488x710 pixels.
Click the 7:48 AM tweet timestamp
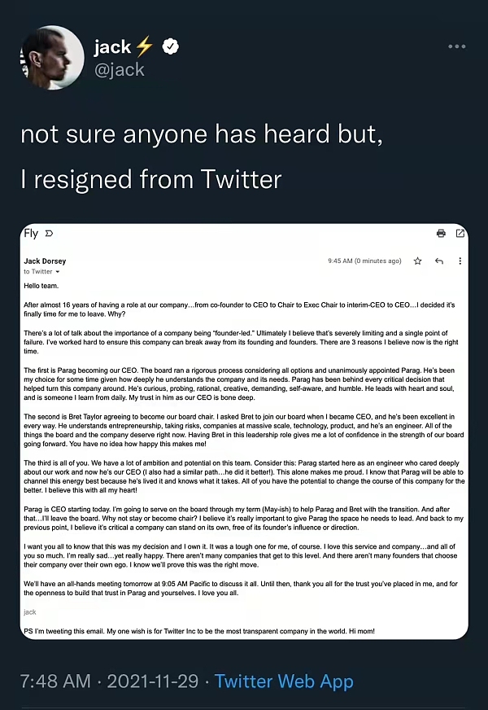(55, 681)
